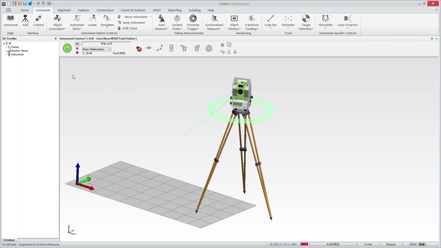This screenshot has width=441, height=248.
Task: Click the green instrument status indicator
Action: pos(67,48)
